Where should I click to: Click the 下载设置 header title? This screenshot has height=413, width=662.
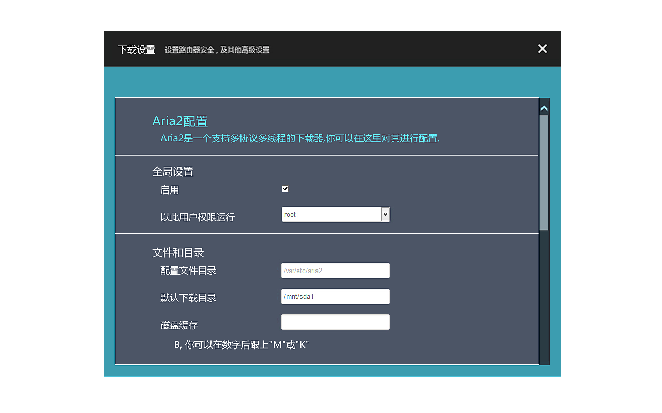click(x=137, y=49)
